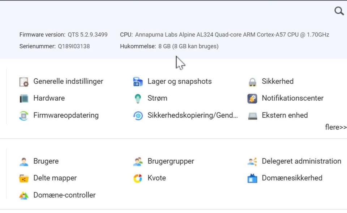Open the Domæne-controller icon
Image resolution: width=347 pixels, height=213 pixels.
point(24,195)
